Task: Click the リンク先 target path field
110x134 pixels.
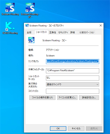Action: click(x=73, y=61)
